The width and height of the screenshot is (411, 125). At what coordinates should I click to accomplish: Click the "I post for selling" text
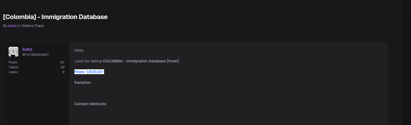click(88, 61)
